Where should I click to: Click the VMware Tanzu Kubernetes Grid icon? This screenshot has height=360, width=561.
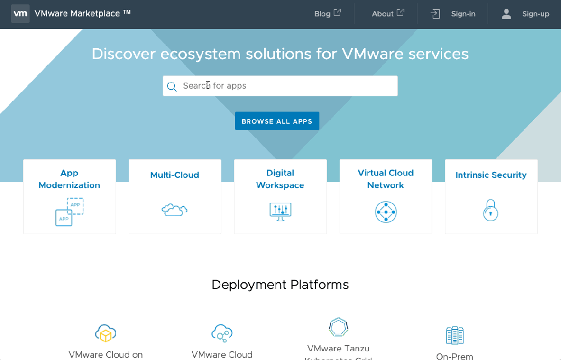point(339,327)
